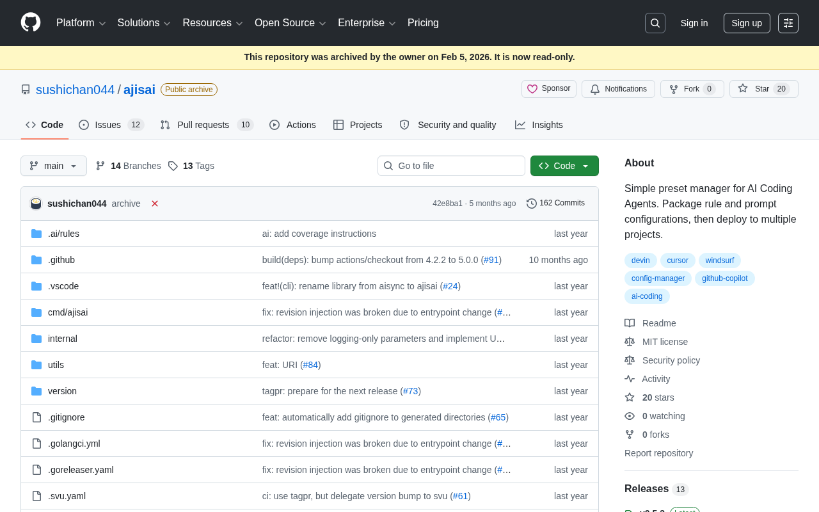819x512 pixels.
Task: Switch to the Pull requests tab
Action: (x=207, y=125)
